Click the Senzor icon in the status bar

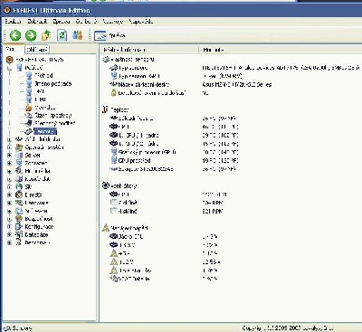pyautogui.click(x=6, y=328)
